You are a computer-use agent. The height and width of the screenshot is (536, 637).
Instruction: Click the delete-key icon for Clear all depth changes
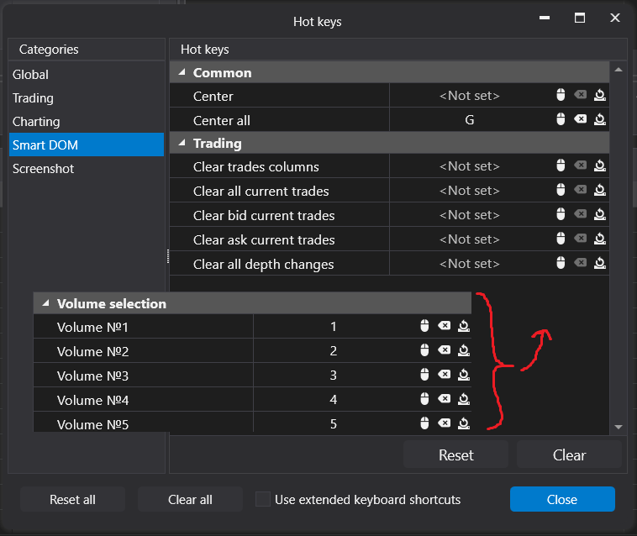pyautogui.click(x=580, y=264)
